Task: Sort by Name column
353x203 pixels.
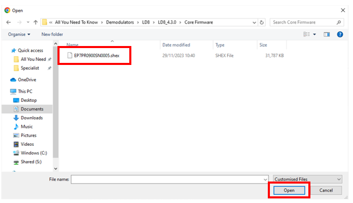Action: [72, 45]
